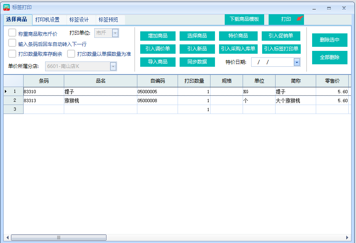
Task: Open the 打印单位 dropdown
Action: pyautogui.click(x=115, y=33)
